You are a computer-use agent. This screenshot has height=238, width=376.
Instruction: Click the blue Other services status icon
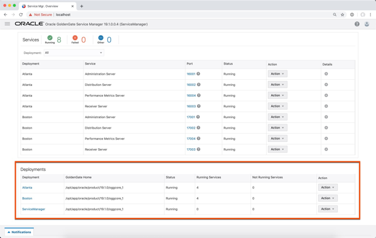tap(100, 38)
